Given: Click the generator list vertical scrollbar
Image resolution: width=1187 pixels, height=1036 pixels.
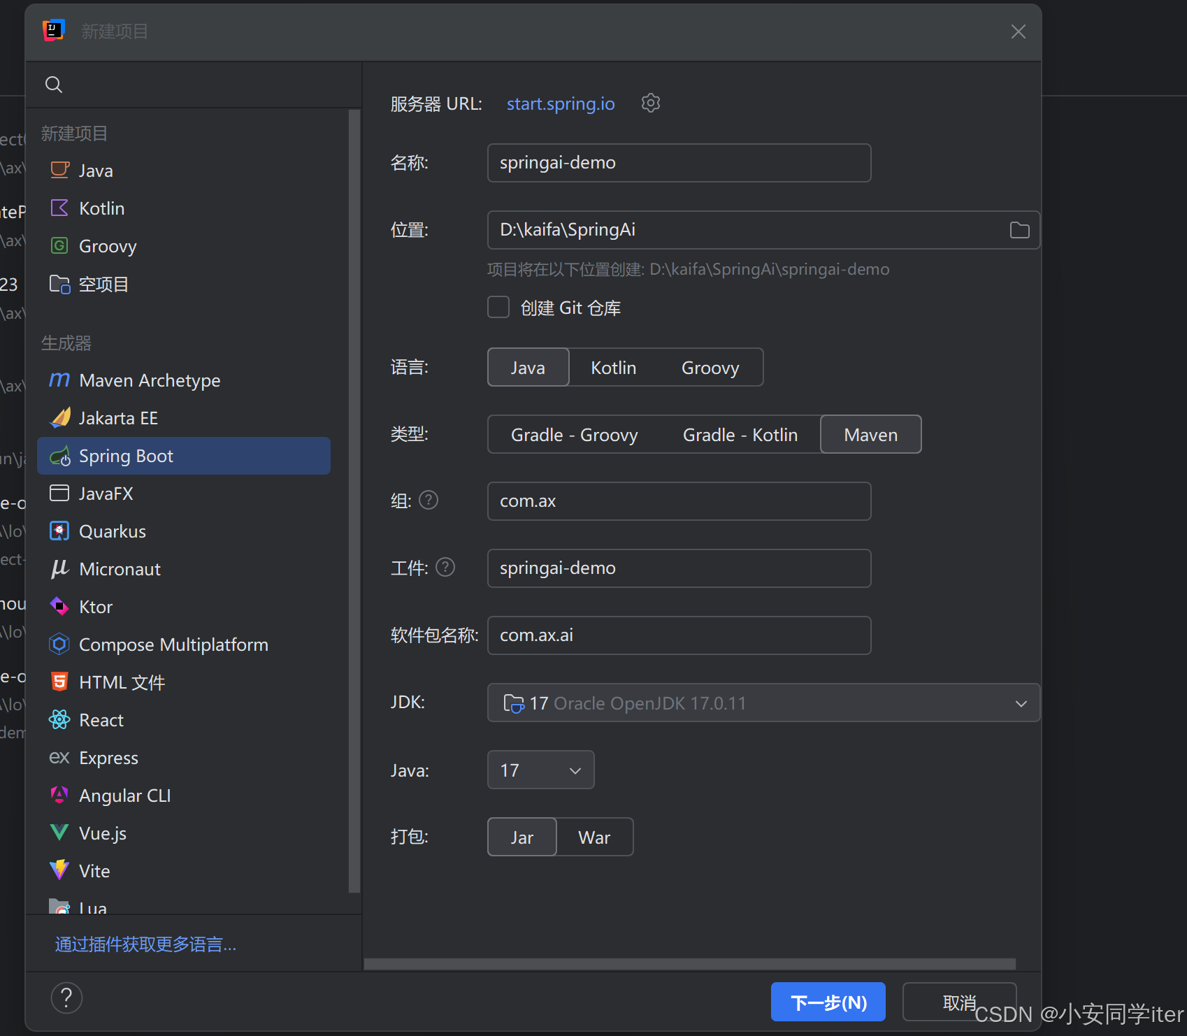Looking at the screenshot, I should point(354,501).
